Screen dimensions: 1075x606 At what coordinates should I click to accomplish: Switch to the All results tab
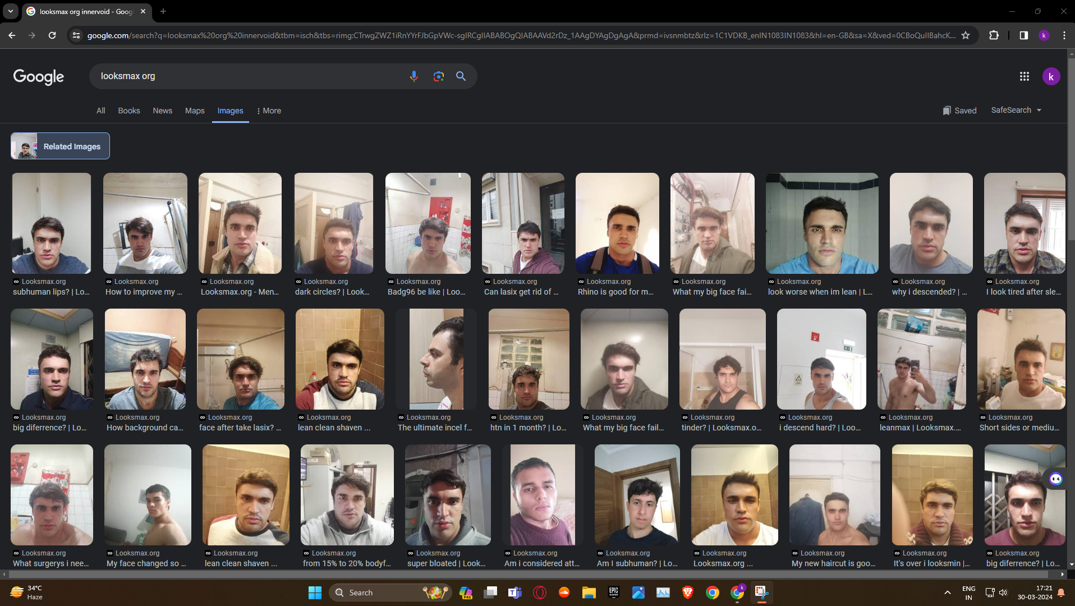(x=101, y=111)
